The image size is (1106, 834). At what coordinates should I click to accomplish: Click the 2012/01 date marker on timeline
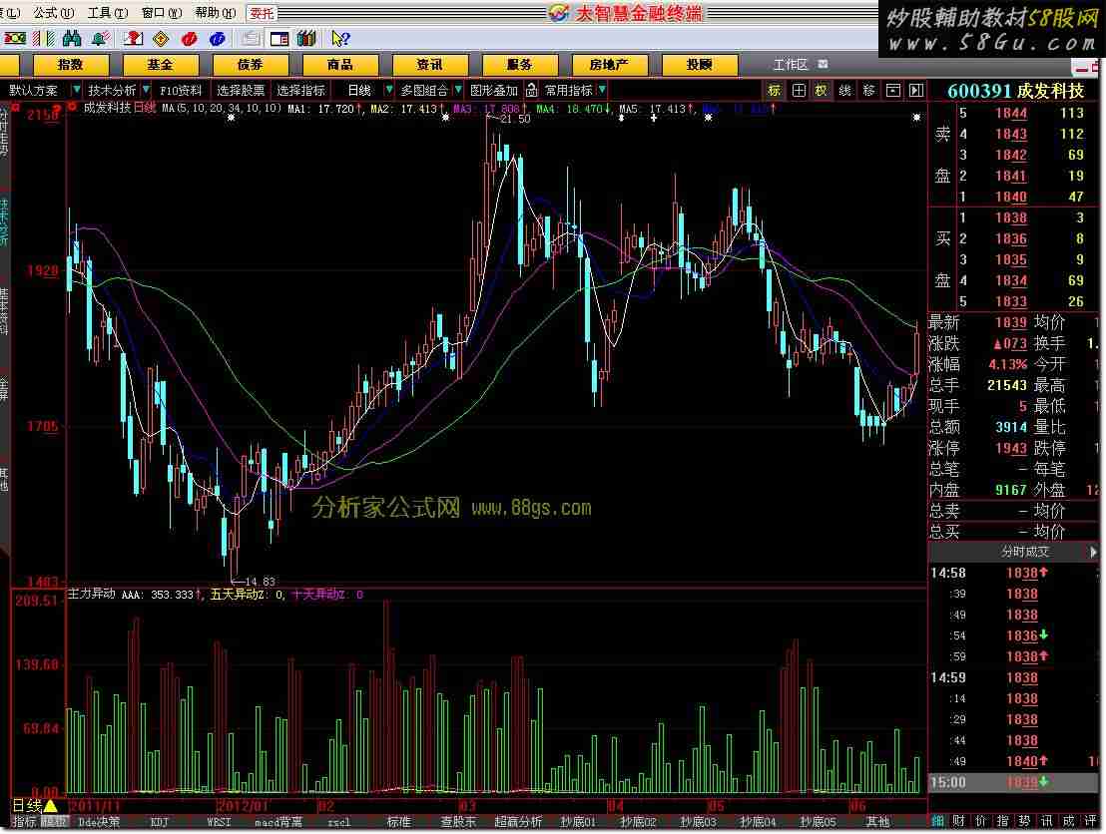point(242,805)
